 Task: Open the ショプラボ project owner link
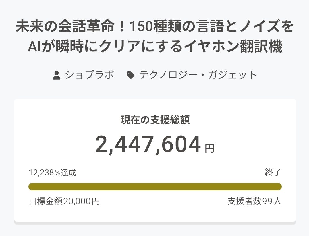coord(89,75)
